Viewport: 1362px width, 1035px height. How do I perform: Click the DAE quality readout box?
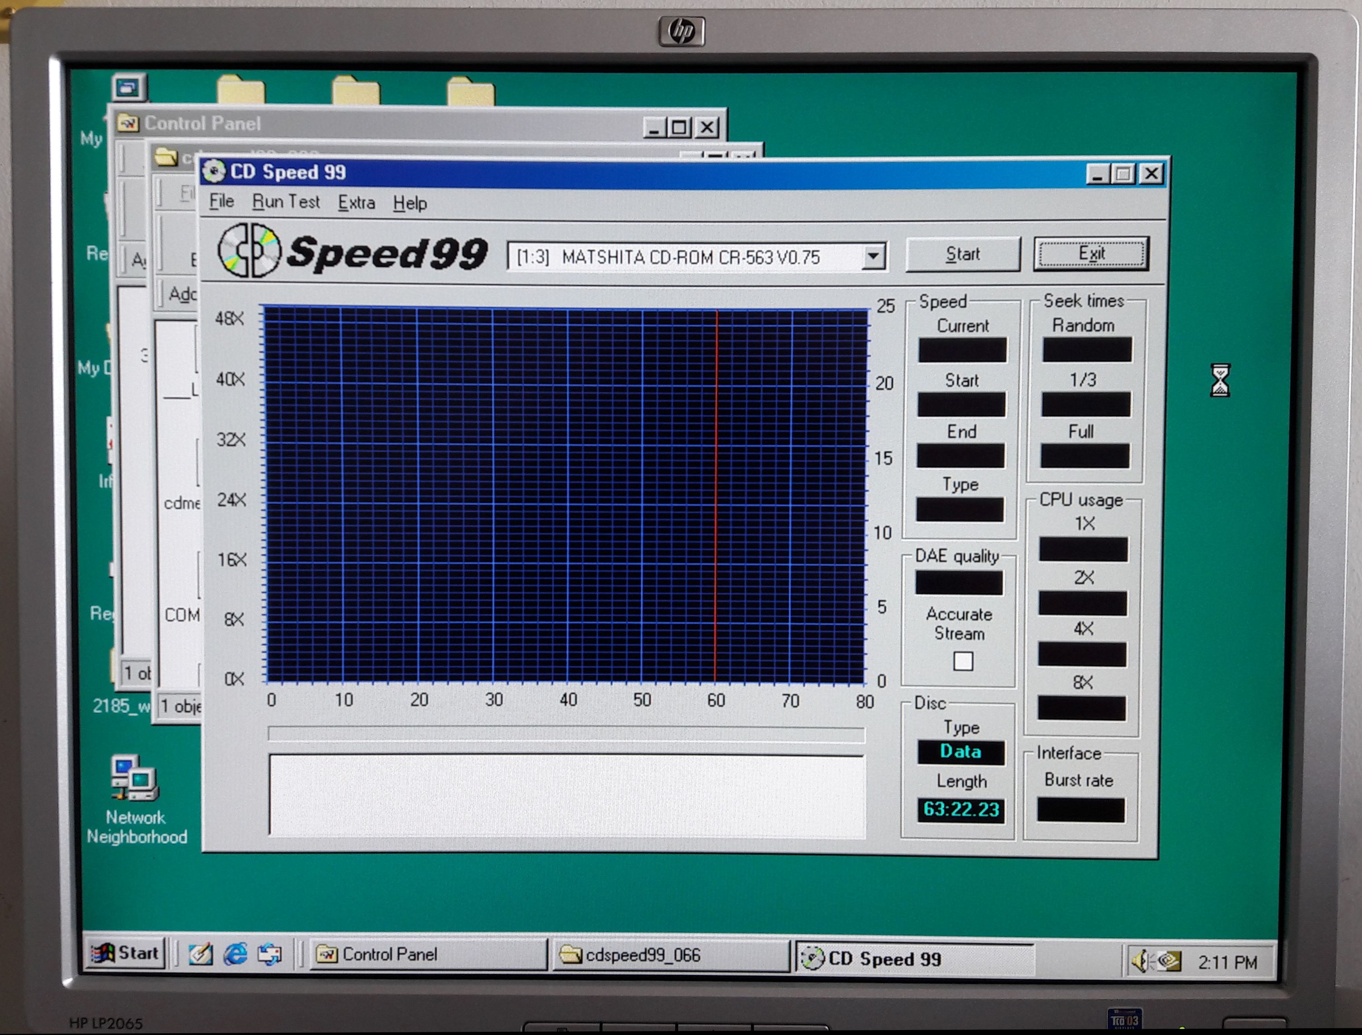(x=958, y=582)
